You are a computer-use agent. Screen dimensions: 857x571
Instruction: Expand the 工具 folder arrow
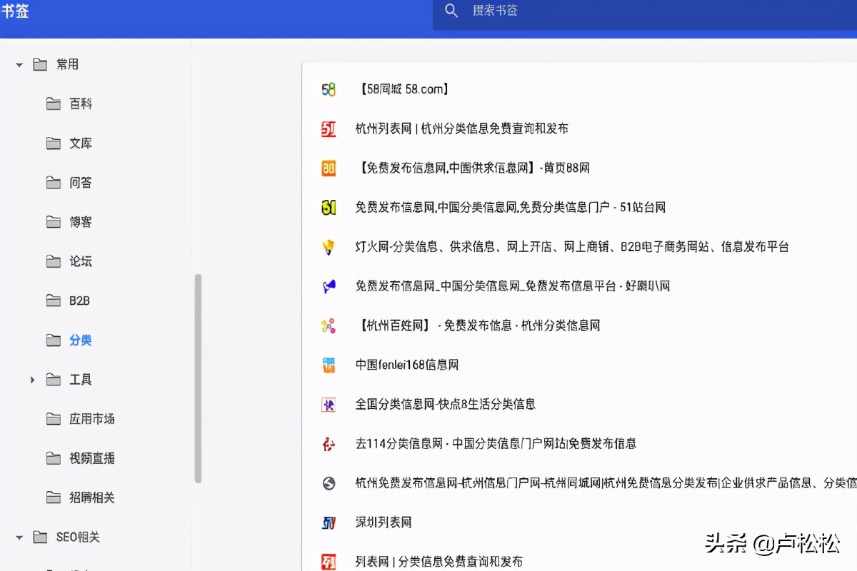(x=31, y=380)
